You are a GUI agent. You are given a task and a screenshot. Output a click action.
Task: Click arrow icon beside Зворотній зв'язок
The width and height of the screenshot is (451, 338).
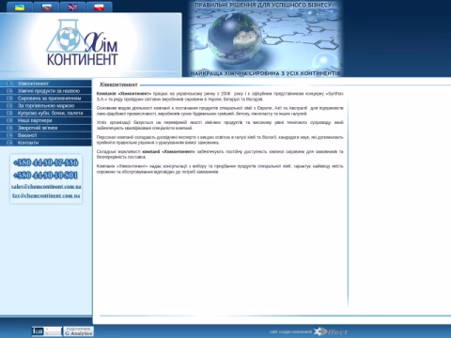pyautogui.click(x=9, y=128)
